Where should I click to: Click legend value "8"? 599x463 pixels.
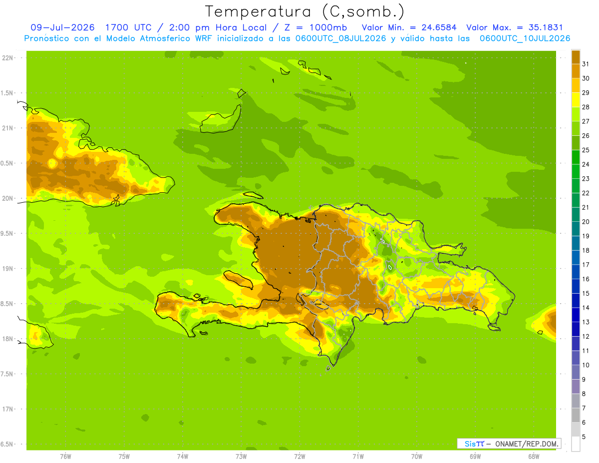tap(584, 394)
